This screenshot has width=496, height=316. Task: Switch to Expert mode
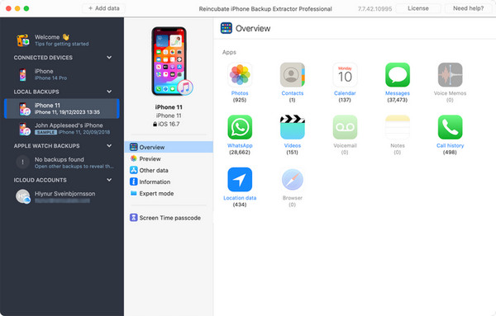169,194
